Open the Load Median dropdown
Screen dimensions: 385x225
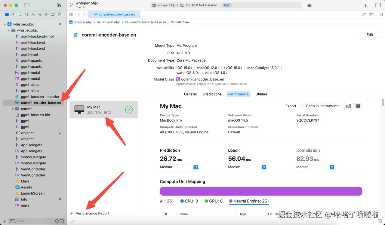[246, 167]
